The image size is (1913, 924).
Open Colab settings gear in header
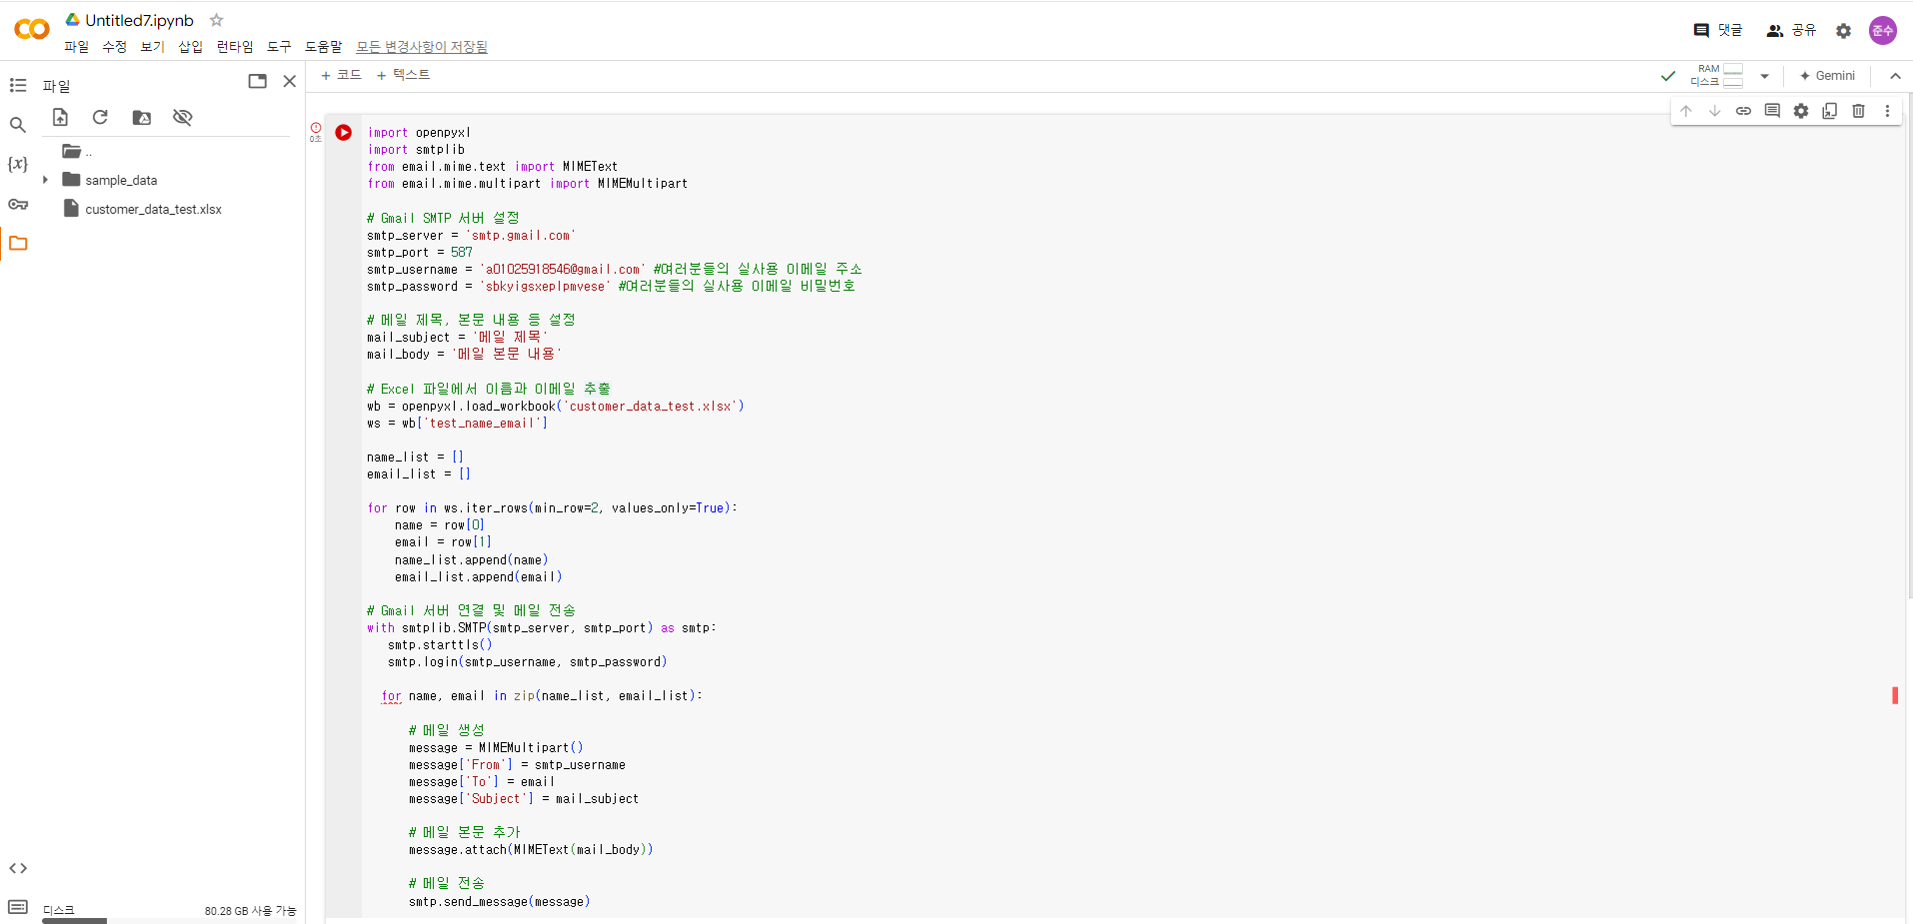pos(1844,31)
